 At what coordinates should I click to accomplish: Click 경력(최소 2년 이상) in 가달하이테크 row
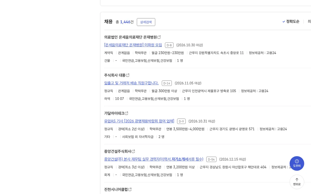click(x=131, y=129)
